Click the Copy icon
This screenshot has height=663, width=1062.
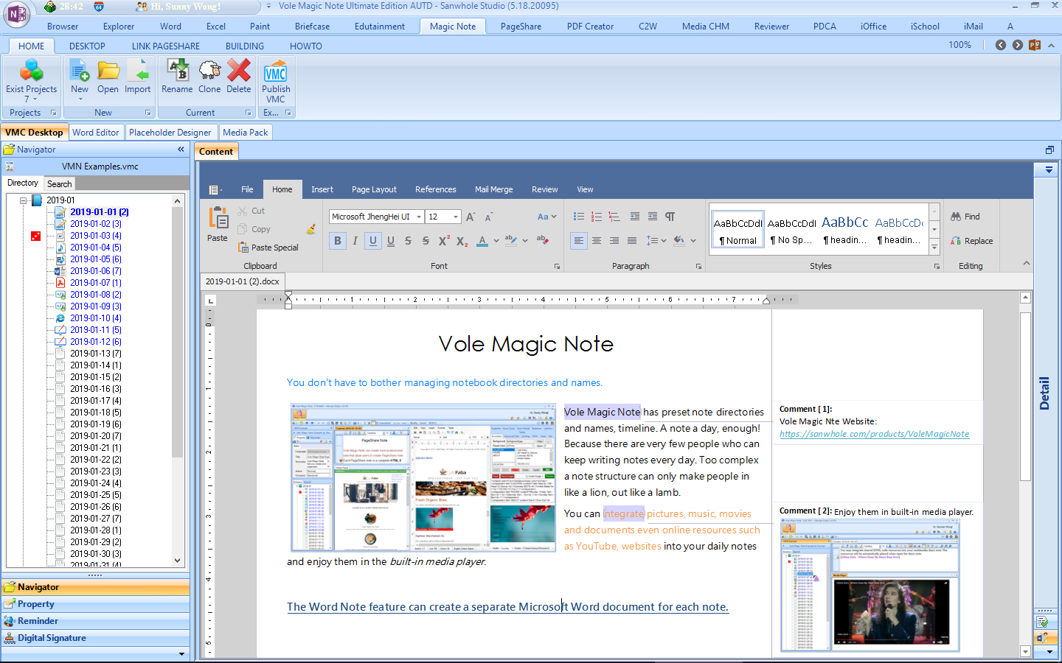[x=243, y=229]
